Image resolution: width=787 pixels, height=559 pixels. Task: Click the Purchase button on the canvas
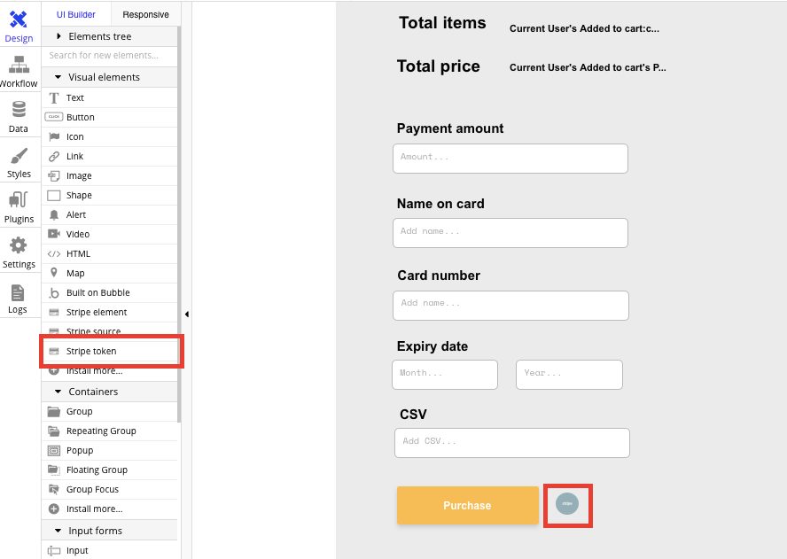click(x=467, y=505)
